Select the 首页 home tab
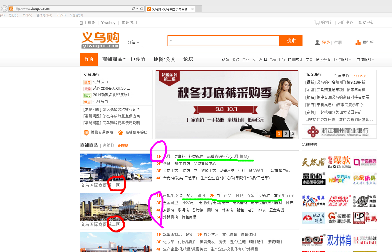Viewport: 392px width, 252px height. pyautogui.click(x=89, y=59)
